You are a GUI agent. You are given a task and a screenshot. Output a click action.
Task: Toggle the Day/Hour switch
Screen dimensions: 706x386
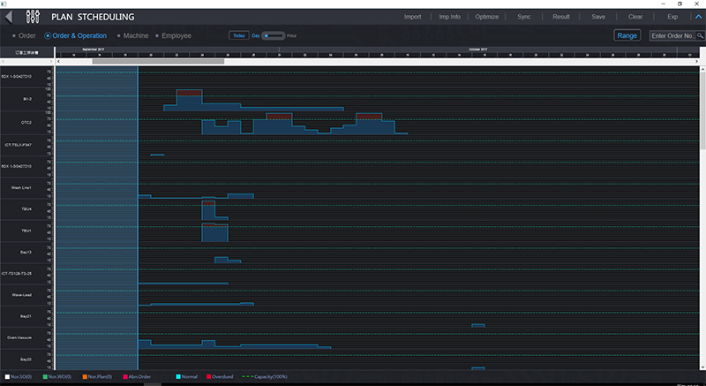[274, 35]
